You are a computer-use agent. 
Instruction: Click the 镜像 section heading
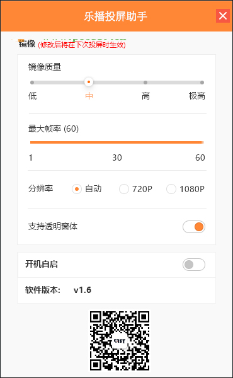27,44
